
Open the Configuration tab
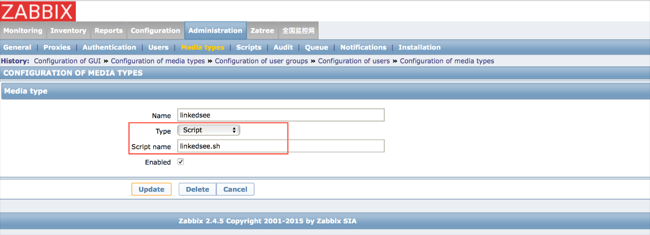(x=155, y=31)
